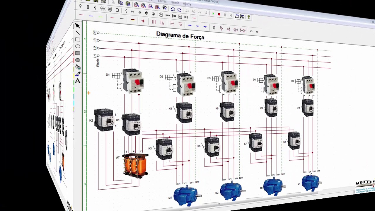Open the Barras menu
375x211 pixels.
162,1
